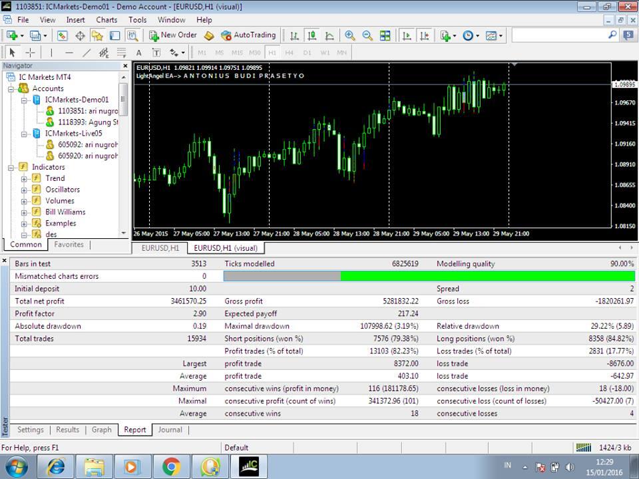This screenshot has height=479, width=639.
Task: Switch Navigator to Favorites tab
Action: (x=69, y=244)
